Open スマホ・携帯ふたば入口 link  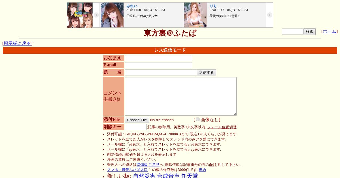point(127,170)
